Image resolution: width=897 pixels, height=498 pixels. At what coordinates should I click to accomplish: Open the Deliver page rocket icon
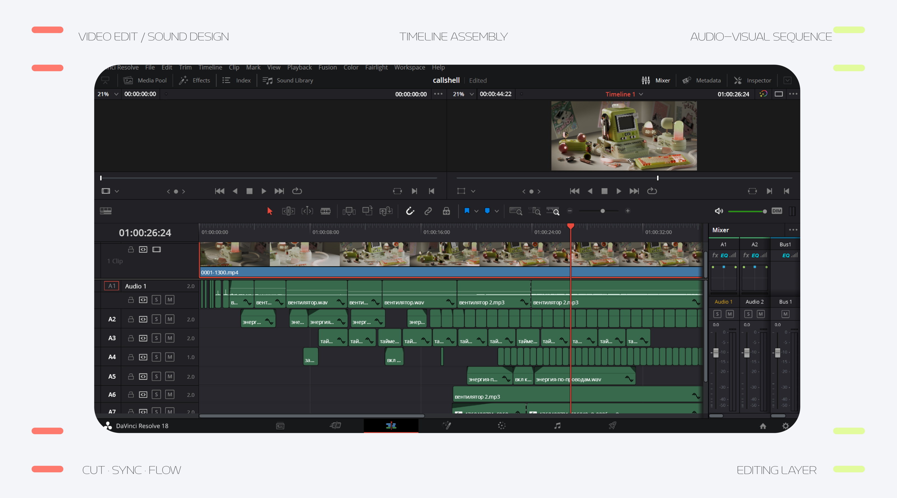click(612, 426)
